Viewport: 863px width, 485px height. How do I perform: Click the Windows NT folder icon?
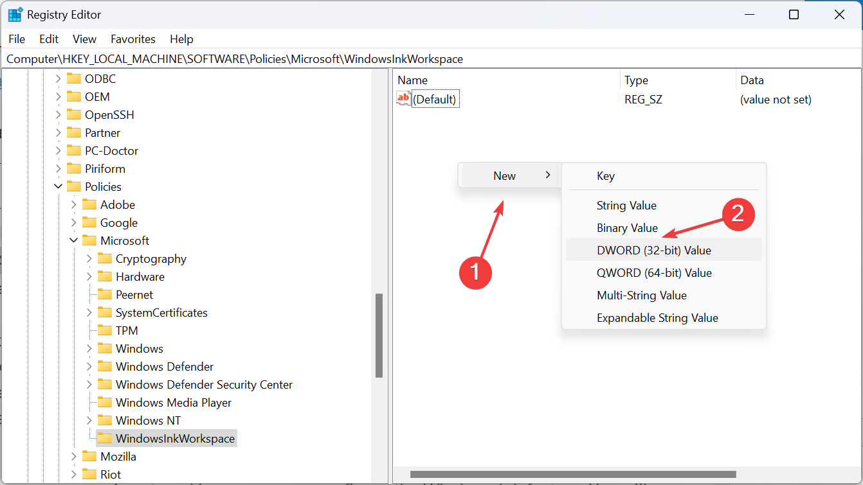pyautogui.click(x=105, y=421)
